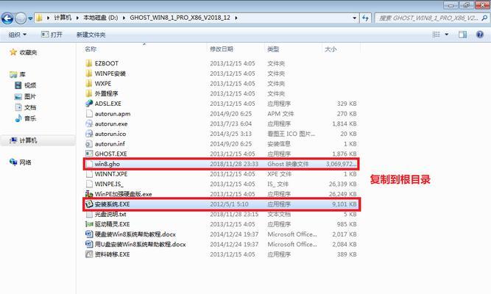Select 网络 in the navigation pane
This screenshot has height=294, width=491.
click(25, 162)
